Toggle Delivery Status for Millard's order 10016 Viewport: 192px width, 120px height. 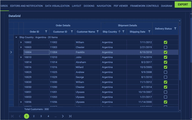165,67
